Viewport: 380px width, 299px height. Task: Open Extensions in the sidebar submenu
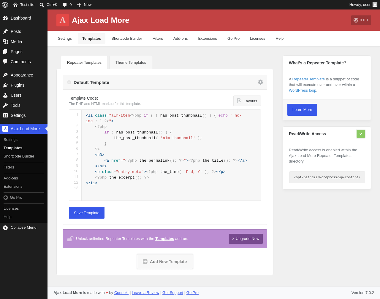coord(13,187)
